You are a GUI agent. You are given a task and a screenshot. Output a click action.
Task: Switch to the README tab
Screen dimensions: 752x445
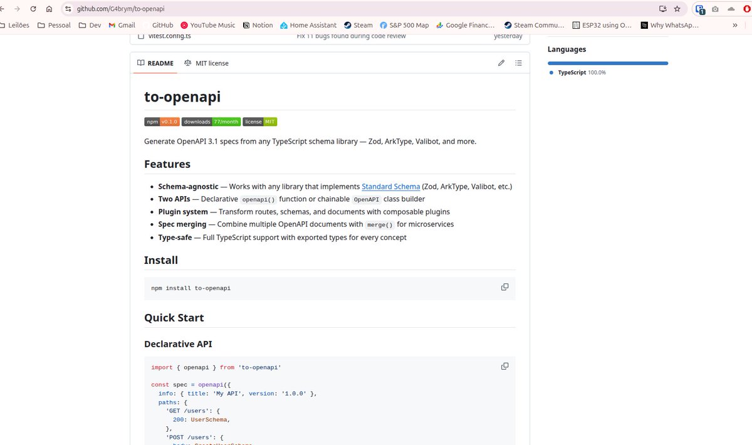(155, 63)
